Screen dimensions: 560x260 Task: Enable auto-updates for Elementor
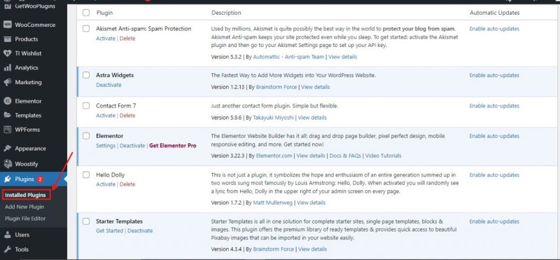coord(494,136)
